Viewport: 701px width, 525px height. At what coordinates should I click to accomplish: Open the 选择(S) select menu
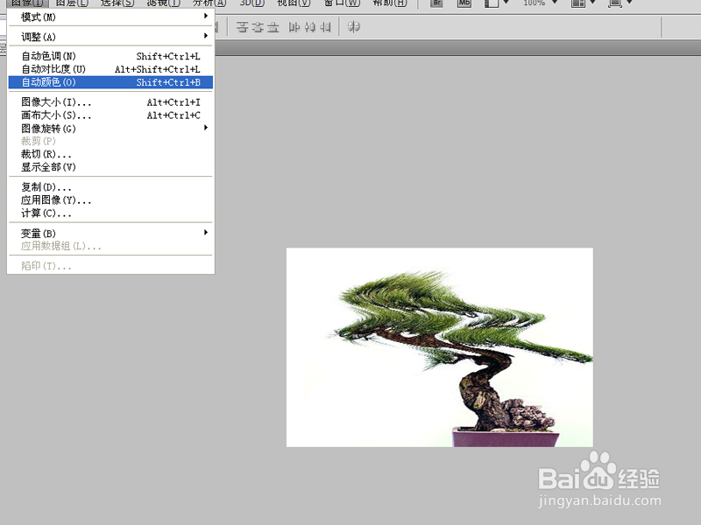[x=117, y=3]
